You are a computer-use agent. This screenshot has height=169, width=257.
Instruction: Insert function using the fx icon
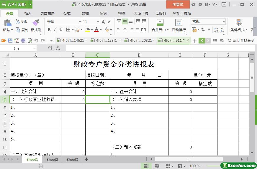pyautogui.click(x=58, y=48)
